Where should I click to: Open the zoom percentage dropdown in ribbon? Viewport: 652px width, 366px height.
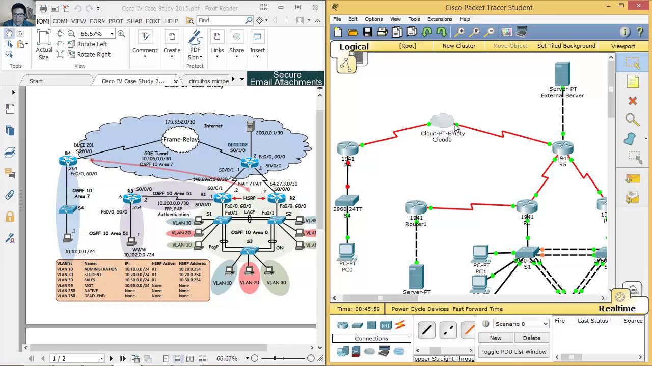(112, 34)
